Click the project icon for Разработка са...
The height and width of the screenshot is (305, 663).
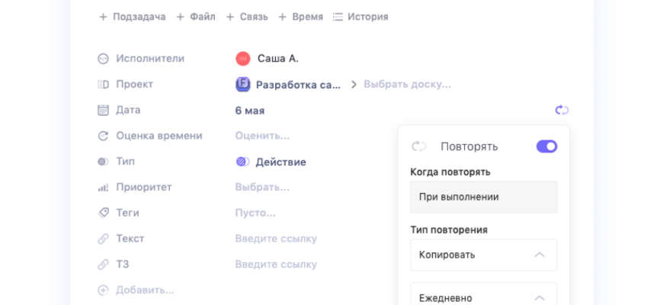click(x=243, y=85)
